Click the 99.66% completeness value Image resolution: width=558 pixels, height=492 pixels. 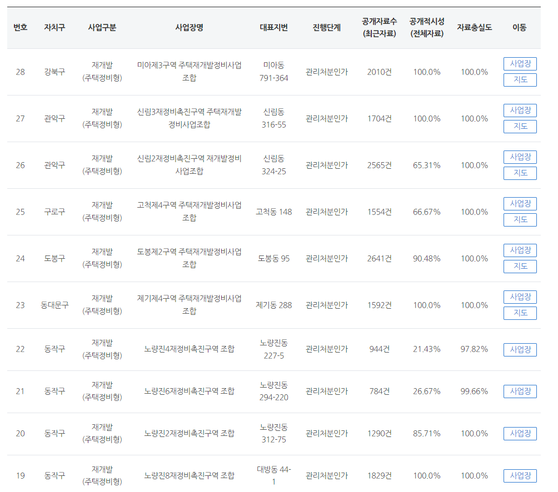click(475, 391)
